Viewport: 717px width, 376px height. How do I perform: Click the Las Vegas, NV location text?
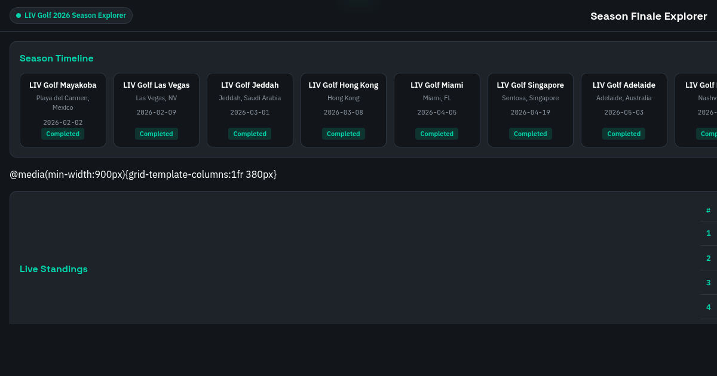click(157, 98)
